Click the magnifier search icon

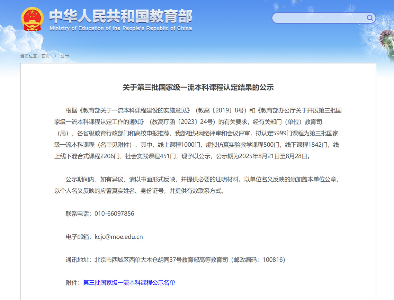370,18
